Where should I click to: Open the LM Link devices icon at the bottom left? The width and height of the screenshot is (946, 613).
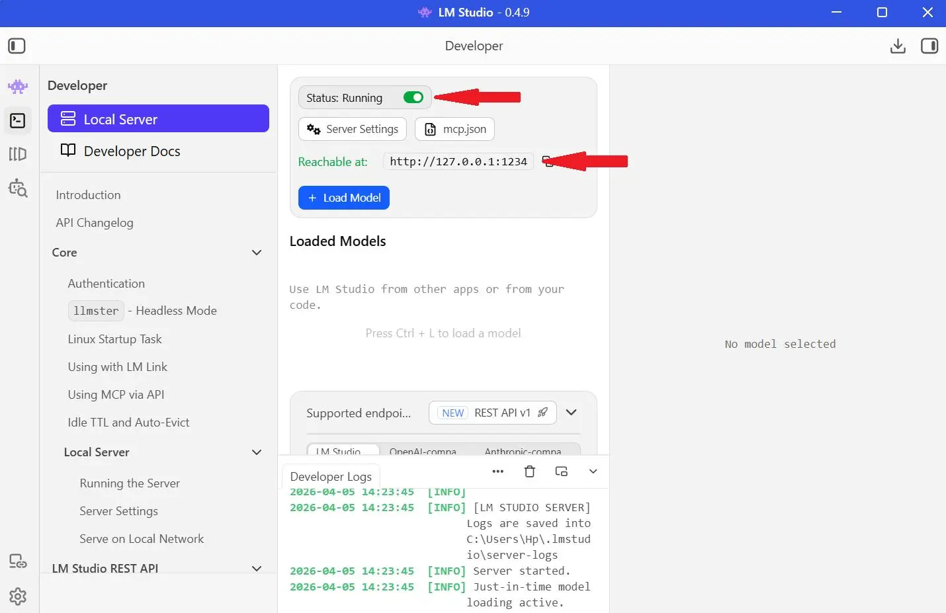pyautogui.click(x=18, y=562)
